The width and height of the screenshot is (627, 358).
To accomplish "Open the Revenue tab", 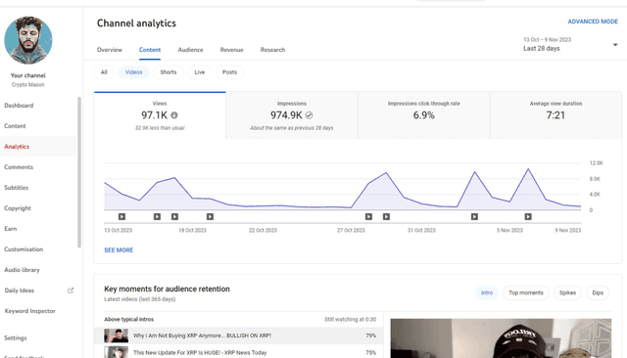I will coord(231,50).
